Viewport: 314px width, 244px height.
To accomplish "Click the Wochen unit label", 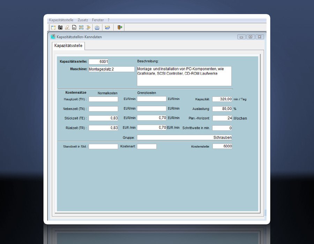I will click(240, 118).
